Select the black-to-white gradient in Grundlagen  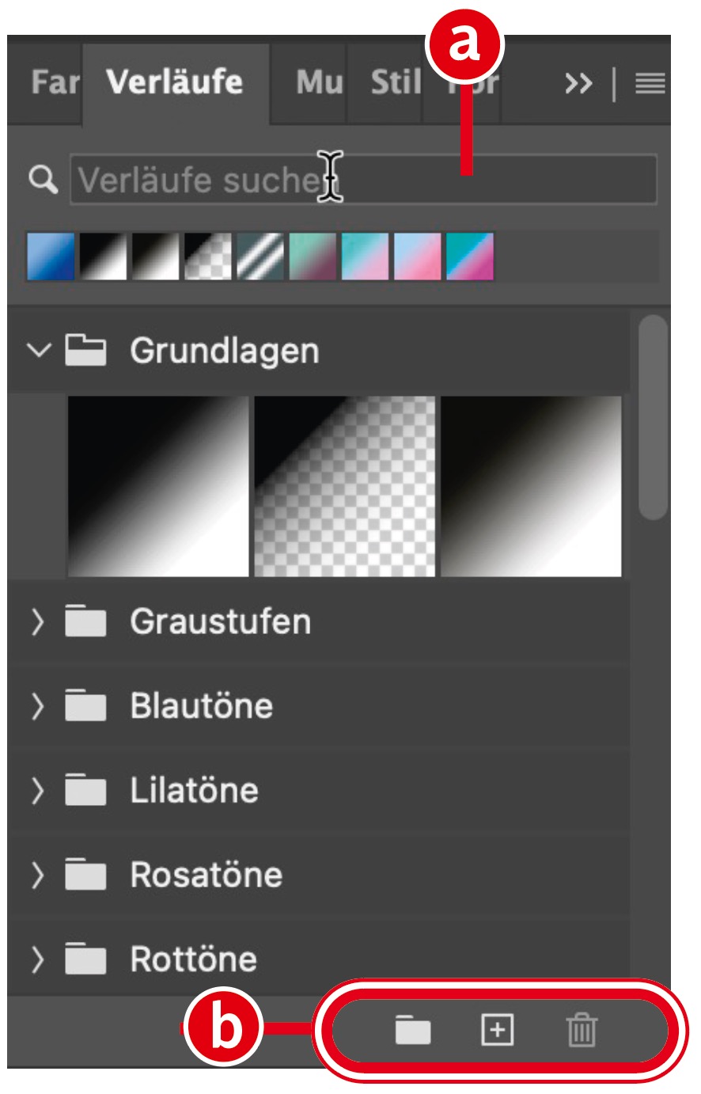(x=158, y=486)
